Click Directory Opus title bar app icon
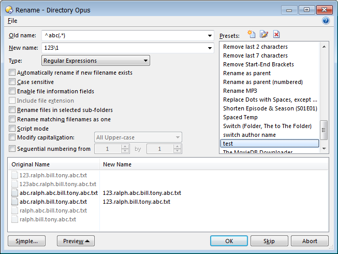The image size is (338, 254). [x=9, y=10]
